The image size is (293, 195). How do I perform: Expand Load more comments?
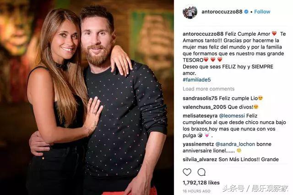tap(209, 89)
